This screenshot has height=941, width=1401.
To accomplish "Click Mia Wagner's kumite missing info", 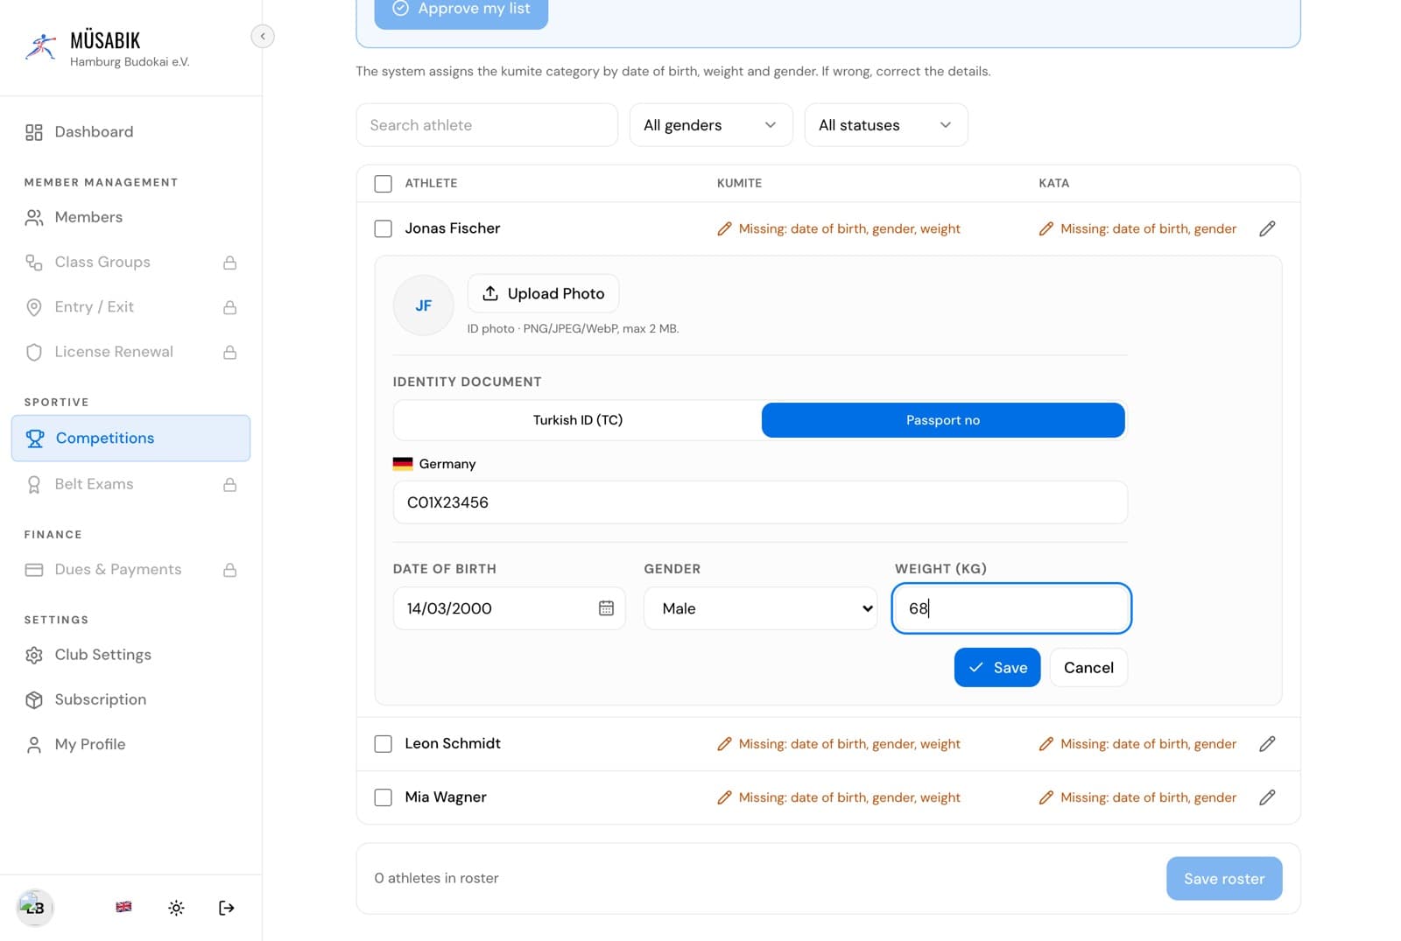I will point(839,797).
